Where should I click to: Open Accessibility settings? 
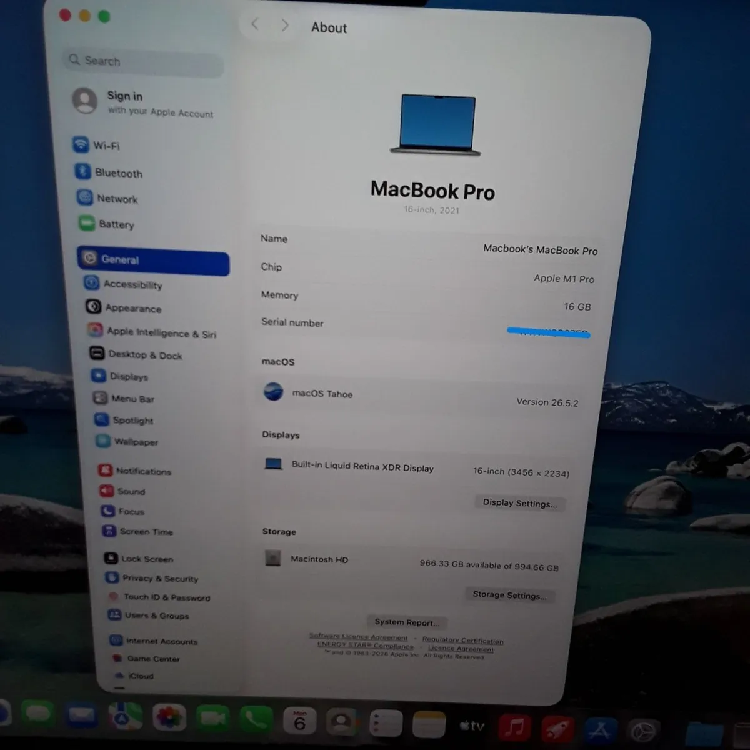(x=123, y=284)
